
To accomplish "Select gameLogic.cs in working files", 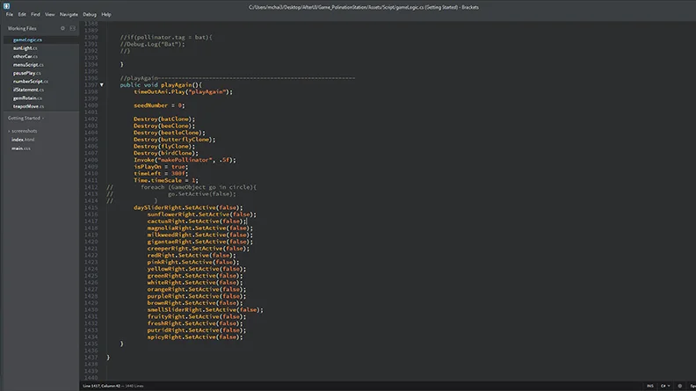I will pos(27,40).
